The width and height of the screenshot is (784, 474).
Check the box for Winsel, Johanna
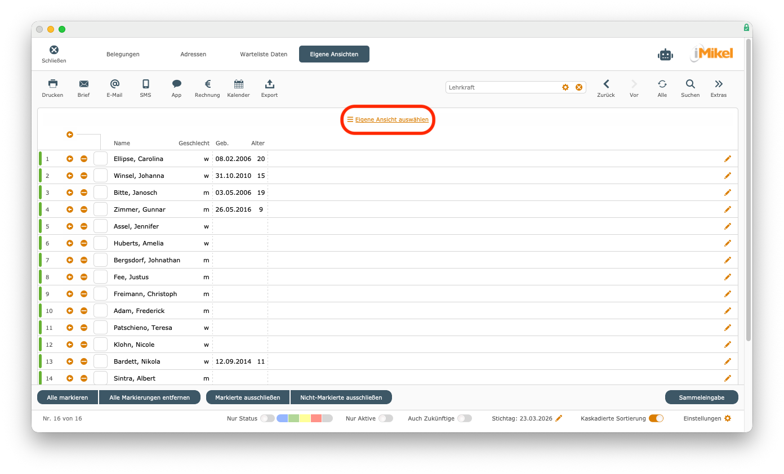point(100,176)
